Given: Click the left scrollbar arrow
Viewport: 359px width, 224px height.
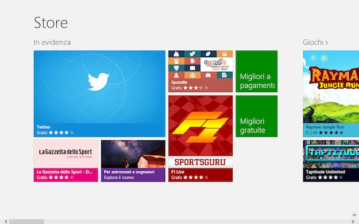Looking at the screenshot, I should click(6, 222).
